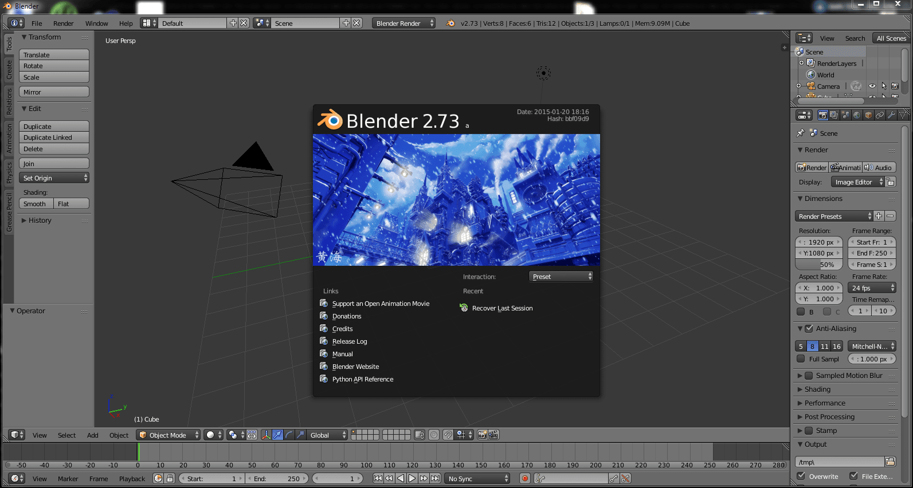Expand the History panel

click(x=40, y=221)
